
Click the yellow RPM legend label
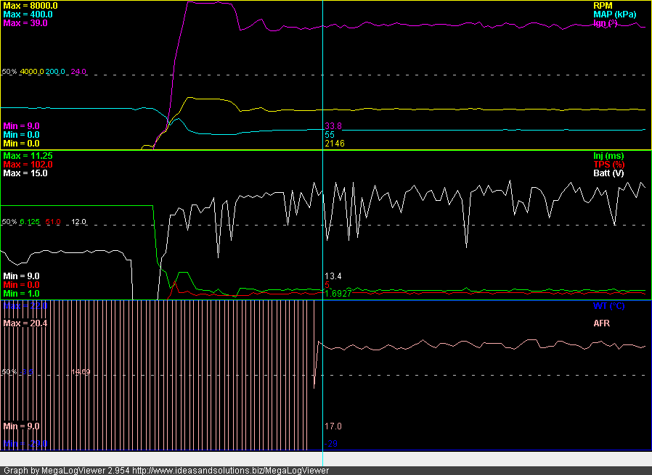pyautogui.click(x=603, y=6)
